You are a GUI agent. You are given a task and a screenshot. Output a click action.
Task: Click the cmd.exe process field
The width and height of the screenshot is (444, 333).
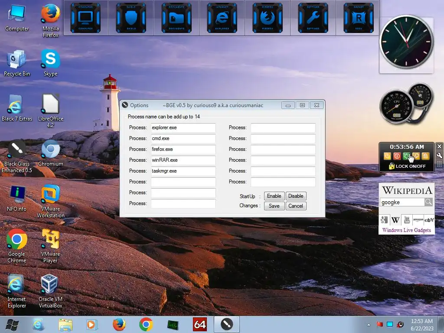point(183,138)
